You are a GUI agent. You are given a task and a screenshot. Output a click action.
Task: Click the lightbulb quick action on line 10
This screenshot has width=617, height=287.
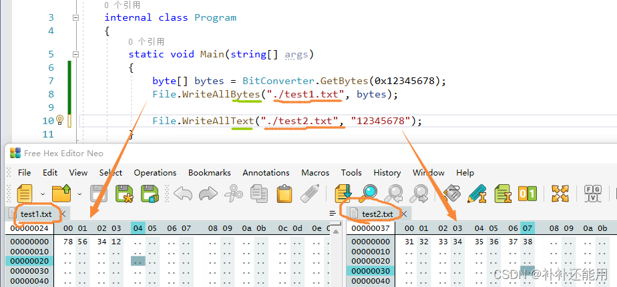pos(60,120)
